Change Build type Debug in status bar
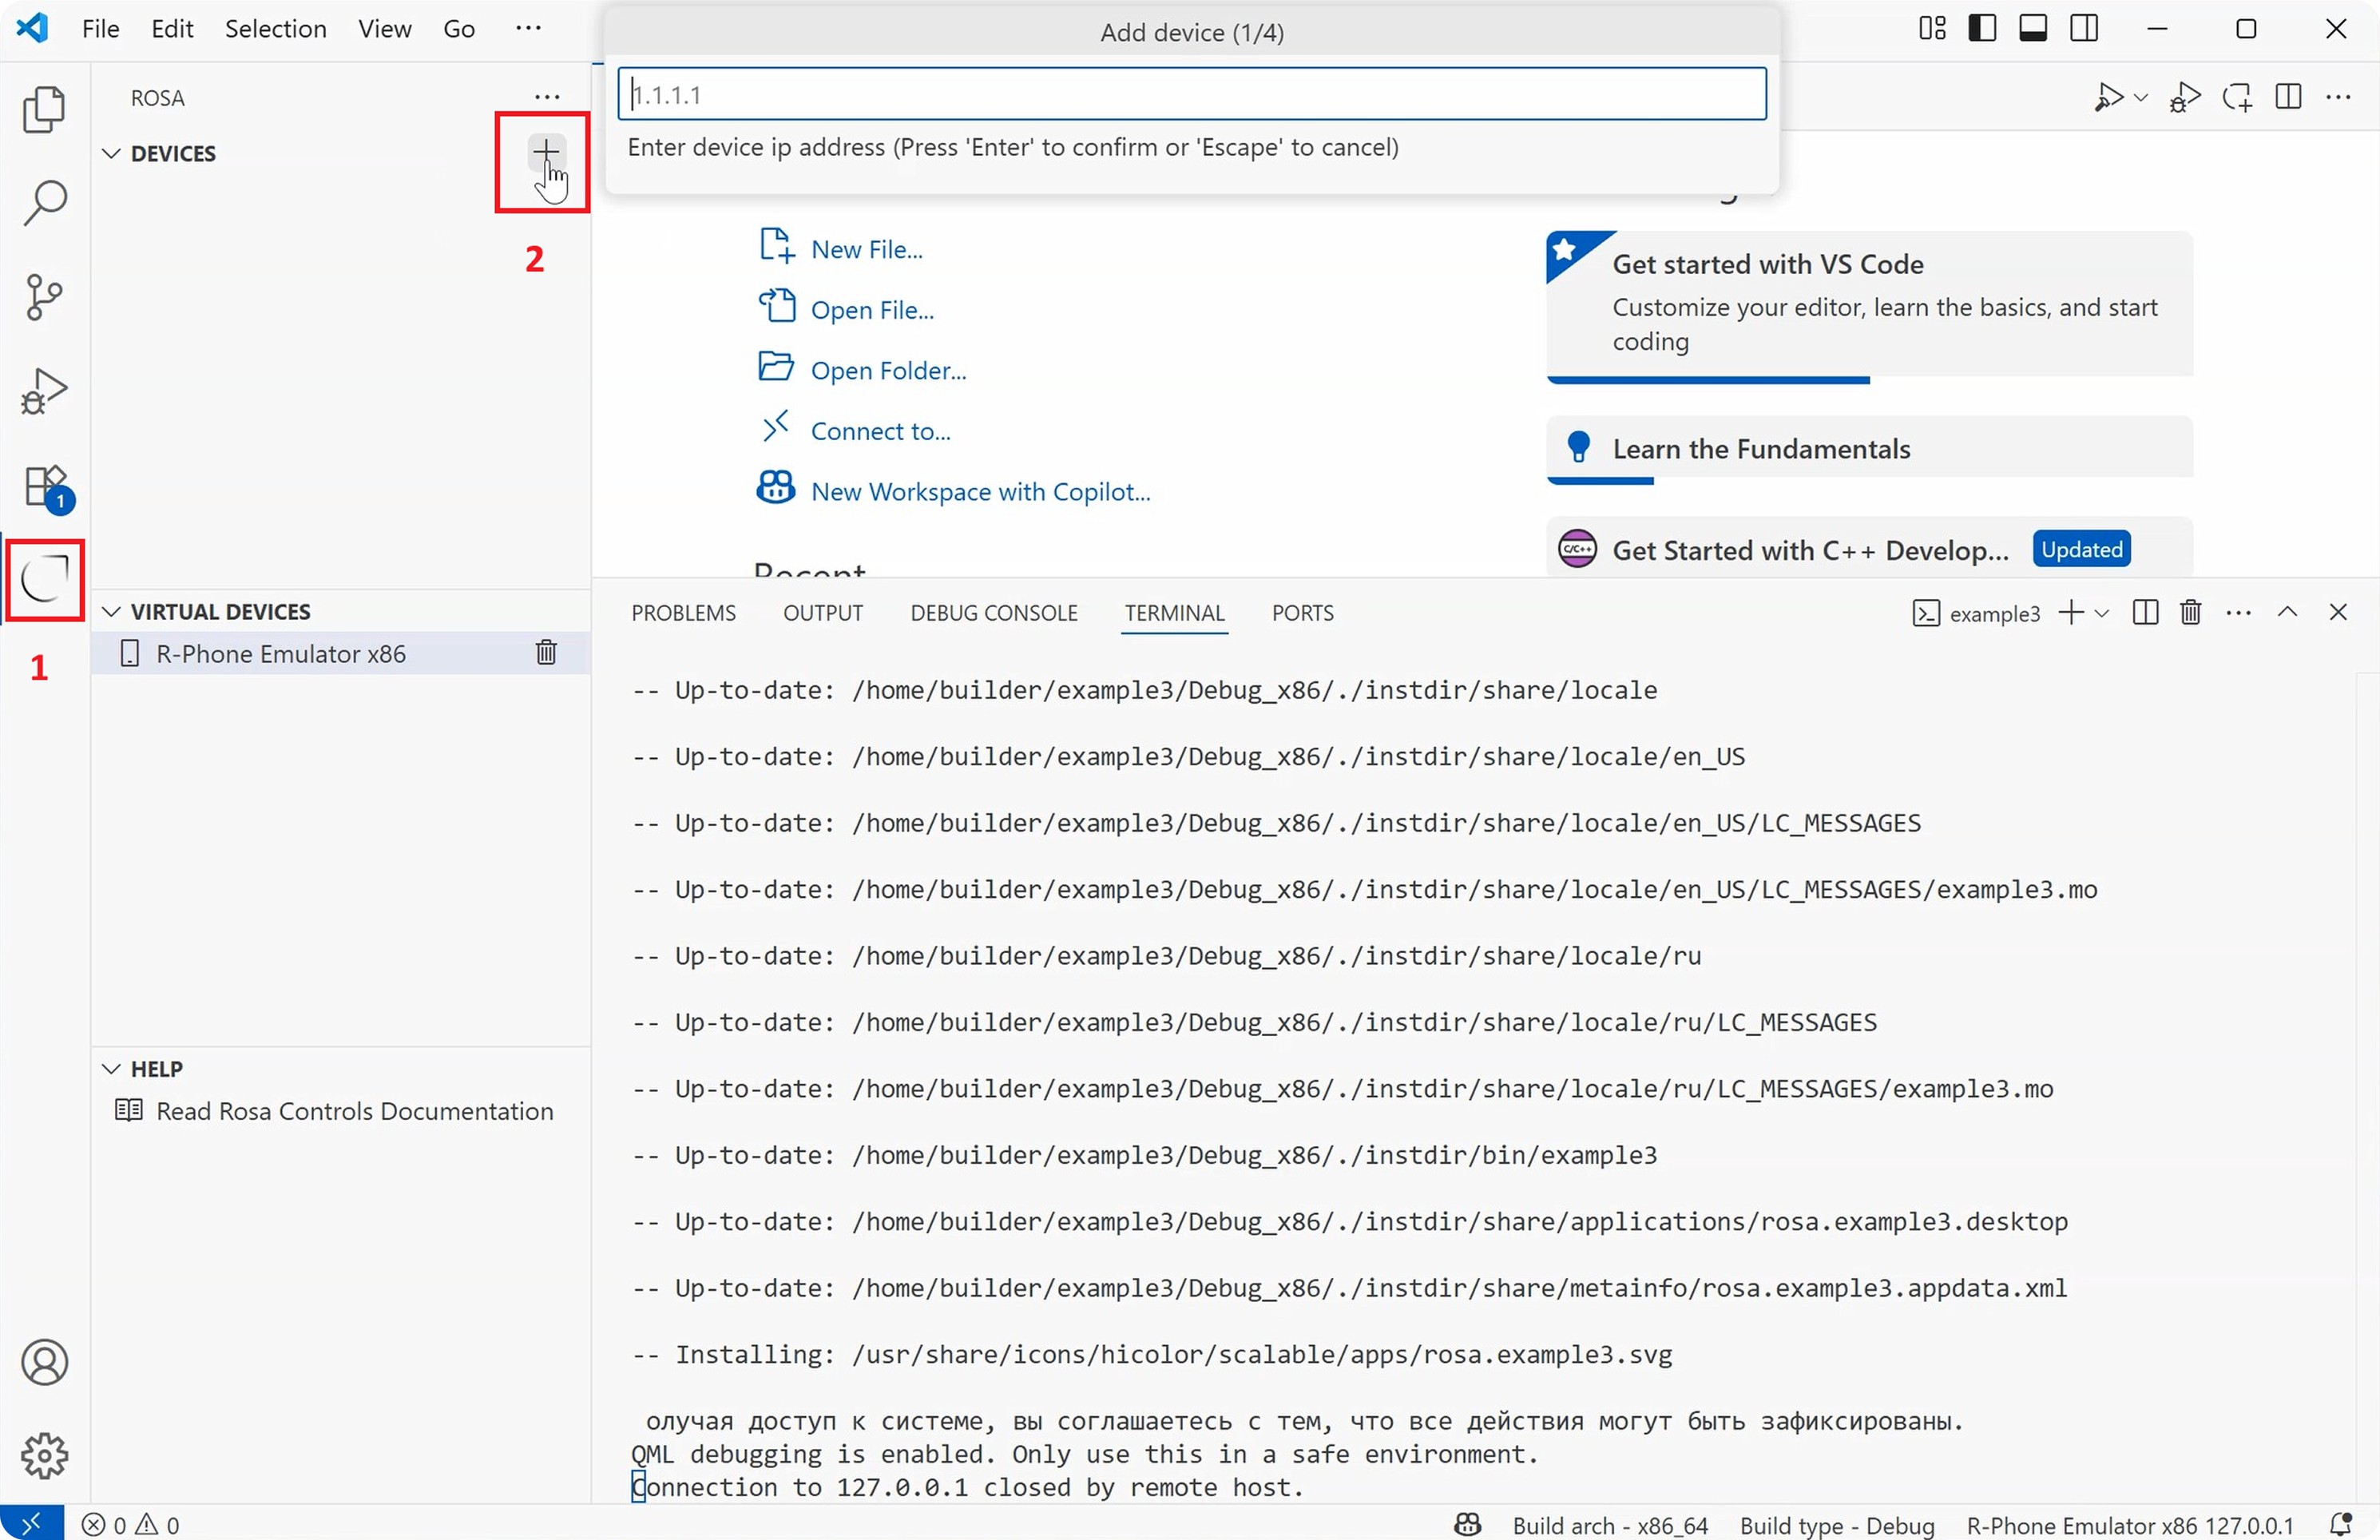The width and height of the screenshot is (2380, 1540). coord(1836,1525)
